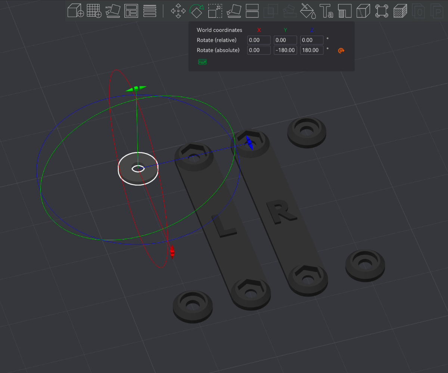The height and width of the screenshot is (373, 448).
Task: Click the Rotate absolute Y field showing -180.00
Action: (x=285, y=50)
